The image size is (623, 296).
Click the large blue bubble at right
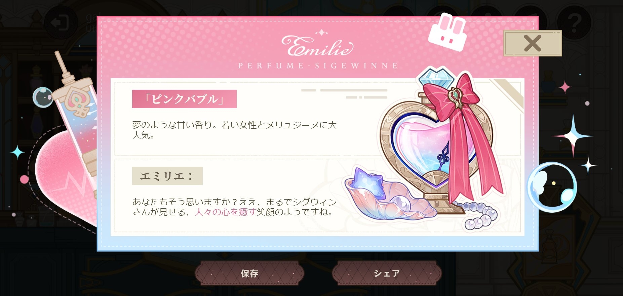click(x=552, y=187)
